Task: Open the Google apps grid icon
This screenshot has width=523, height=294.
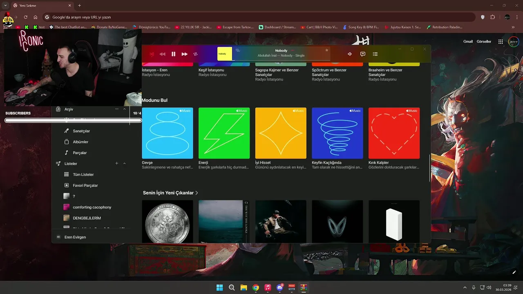Action: (x=501, y=42)
